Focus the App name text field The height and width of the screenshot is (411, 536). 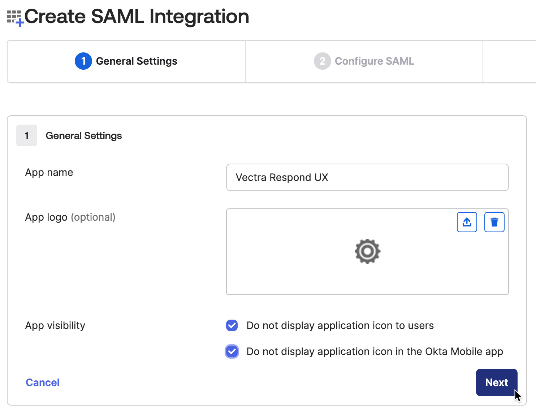[367, 177]
